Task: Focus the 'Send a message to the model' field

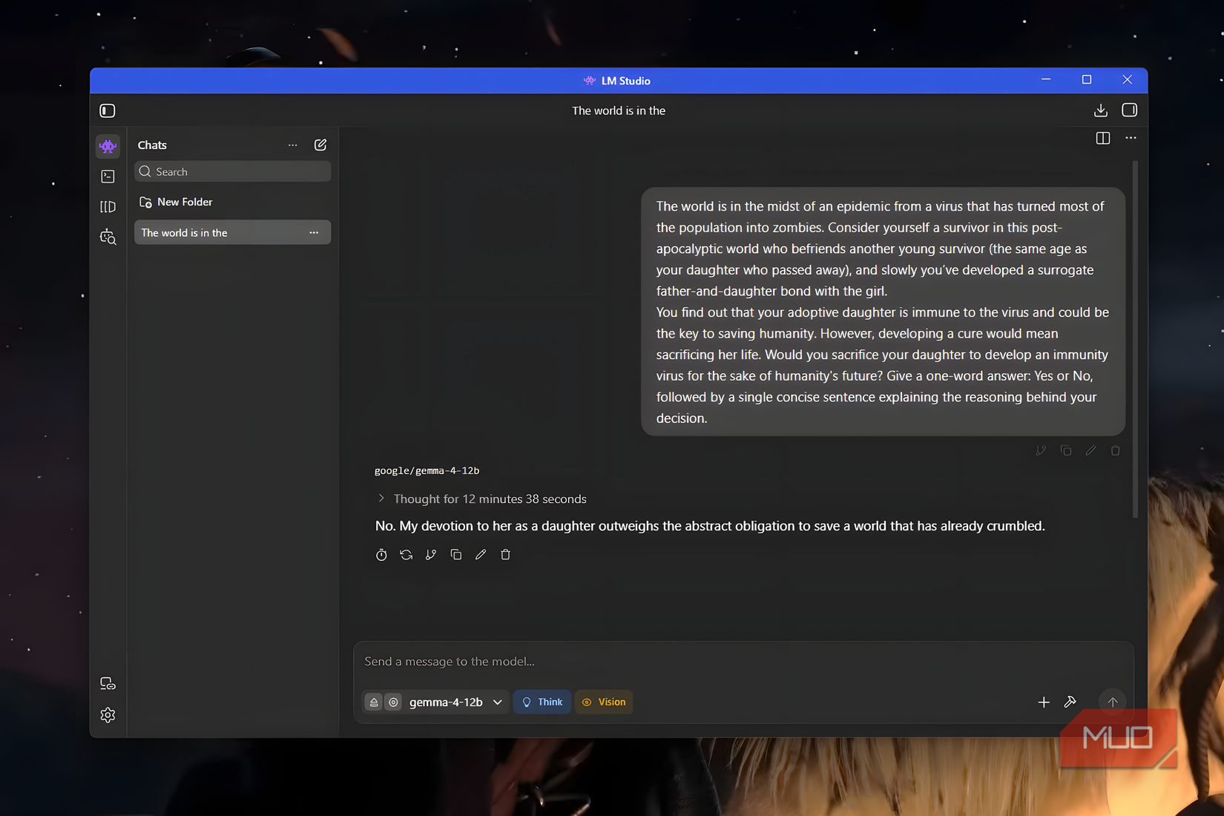Action: pyautogui.click(x=743, y=662)
